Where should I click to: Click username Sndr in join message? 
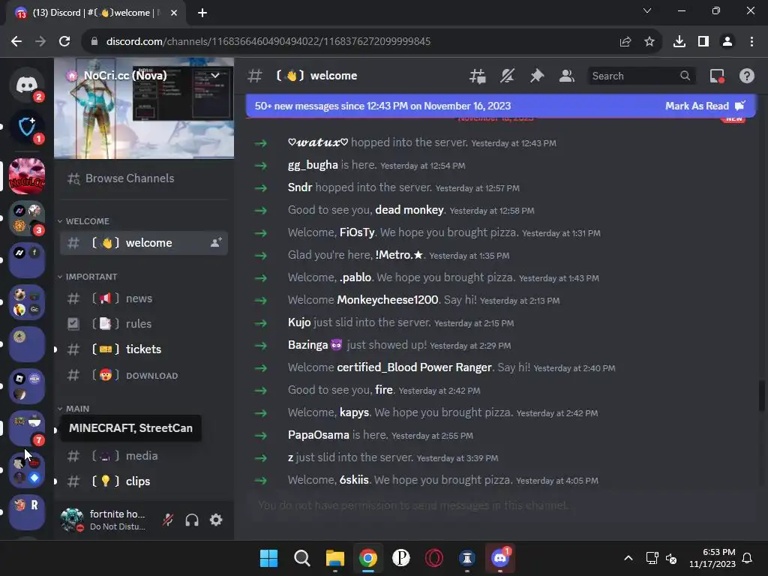300,187
